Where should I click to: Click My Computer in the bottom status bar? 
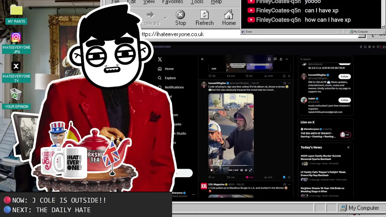coord(360,208)
